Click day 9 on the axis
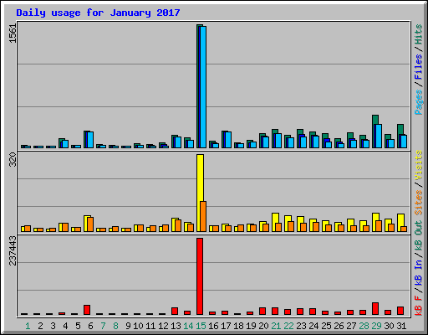Viewport: 428px width, 335px height. click(x=128, y=326)
